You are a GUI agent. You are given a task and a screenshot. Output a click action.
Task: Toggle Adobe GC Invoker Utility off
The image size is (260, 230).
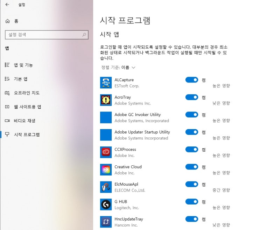pyautogui.click(x=192, y=115)
